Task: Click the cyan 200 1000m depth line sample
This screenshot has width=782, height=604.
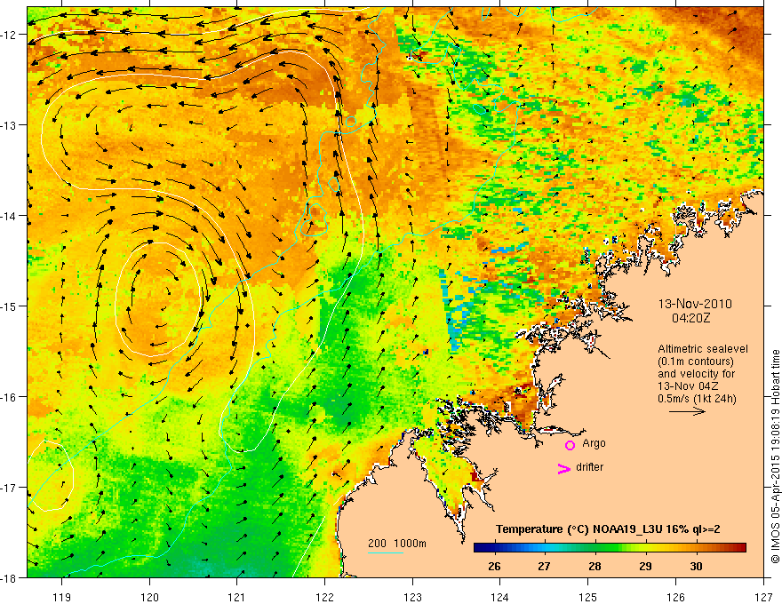Action: click(386, 552)
